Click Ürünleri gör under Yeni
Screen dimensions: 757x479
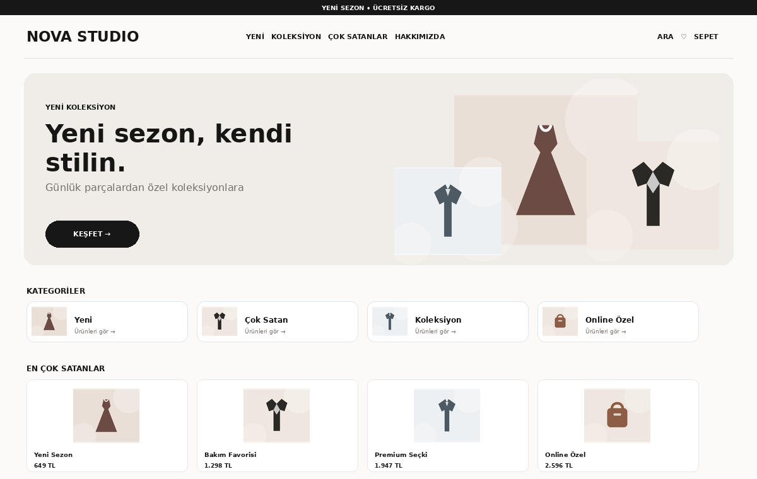pyautogui.click(x=95, y=332)
